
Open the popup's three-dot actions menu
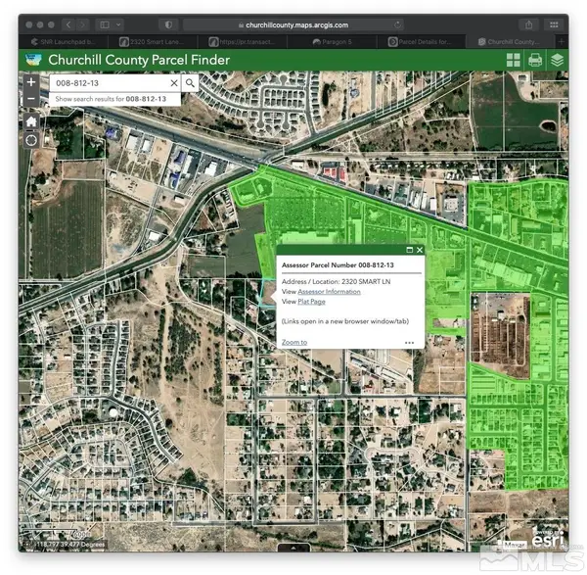pos(409,343)
